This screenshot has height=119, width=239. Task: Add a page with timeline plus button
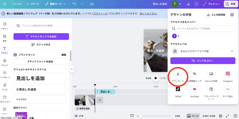tap(100, 100)
